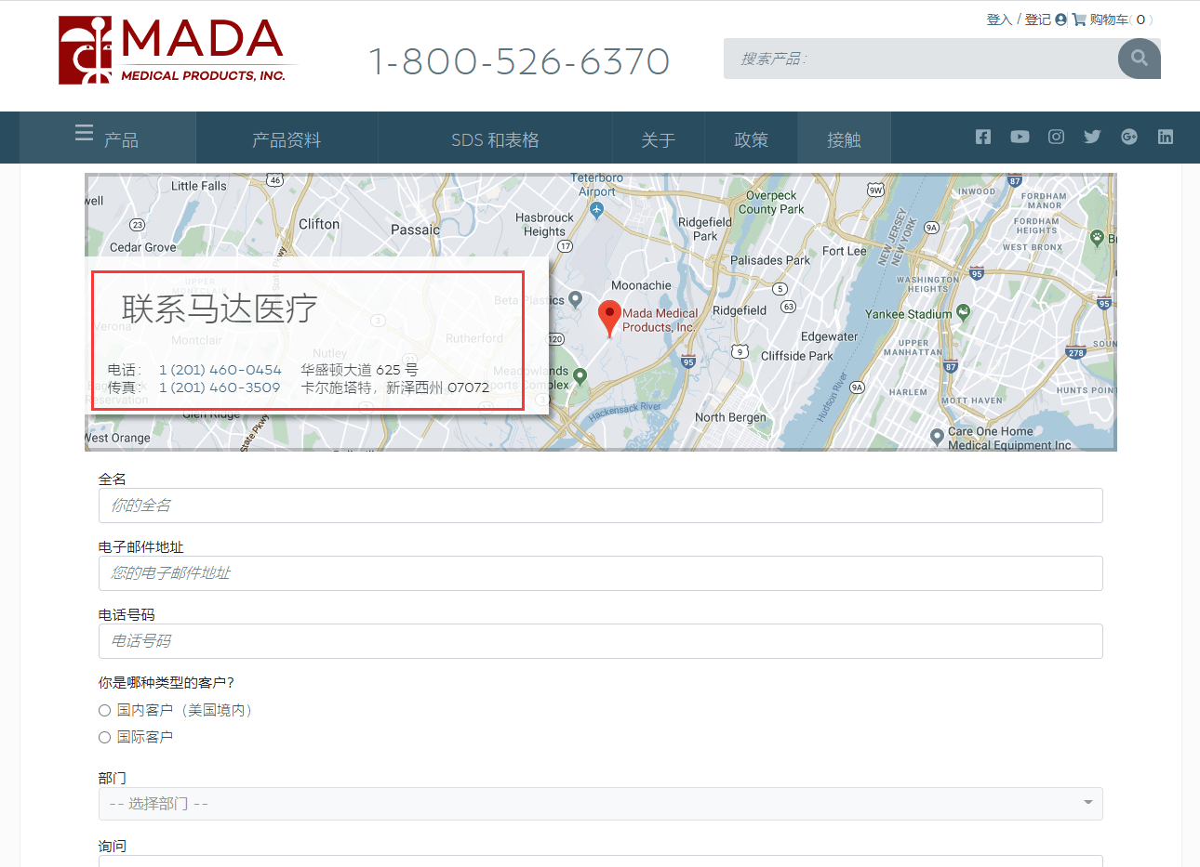Click the 搜索产品 search field
Image resolution: width=1200 pixels, height=867 pixels.
click(921, 59)
